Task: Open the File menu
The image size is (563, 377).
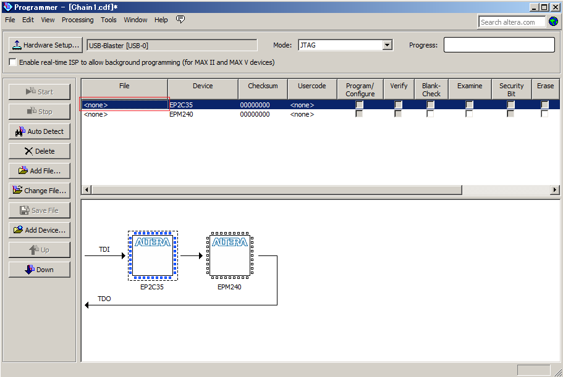Action: (x=10, y=20)
